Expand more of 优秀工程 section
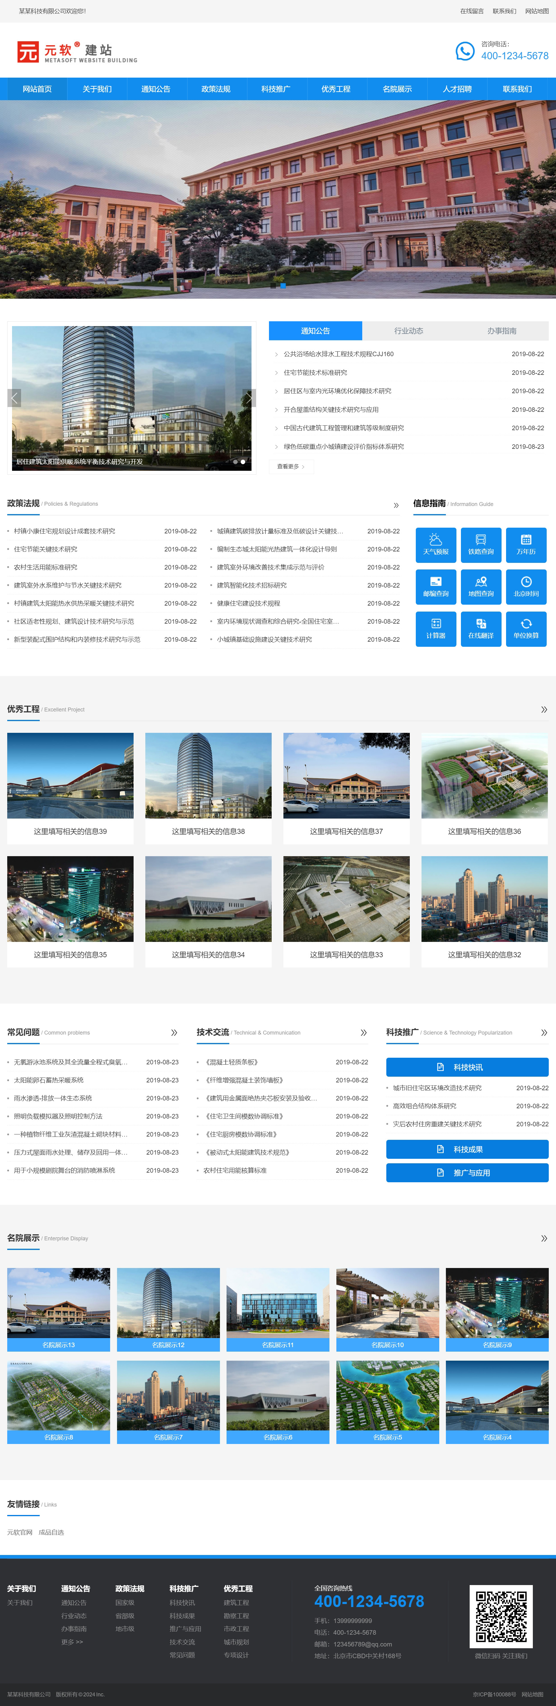This screenshot has height=1706, width=556. click(544, 709)
